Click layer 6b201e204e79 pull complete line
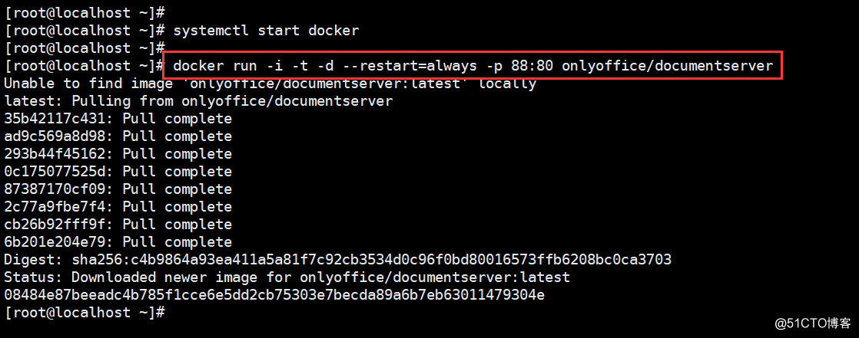 (x=118, y=242)
